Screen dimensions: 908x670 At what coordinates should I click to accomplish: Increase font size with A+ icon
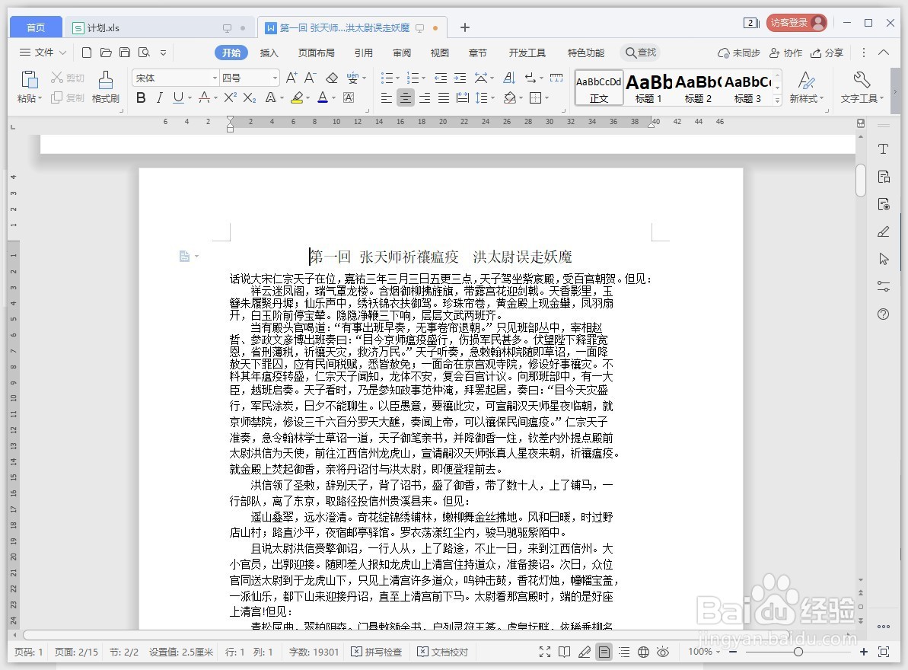[x=292, y=78]
